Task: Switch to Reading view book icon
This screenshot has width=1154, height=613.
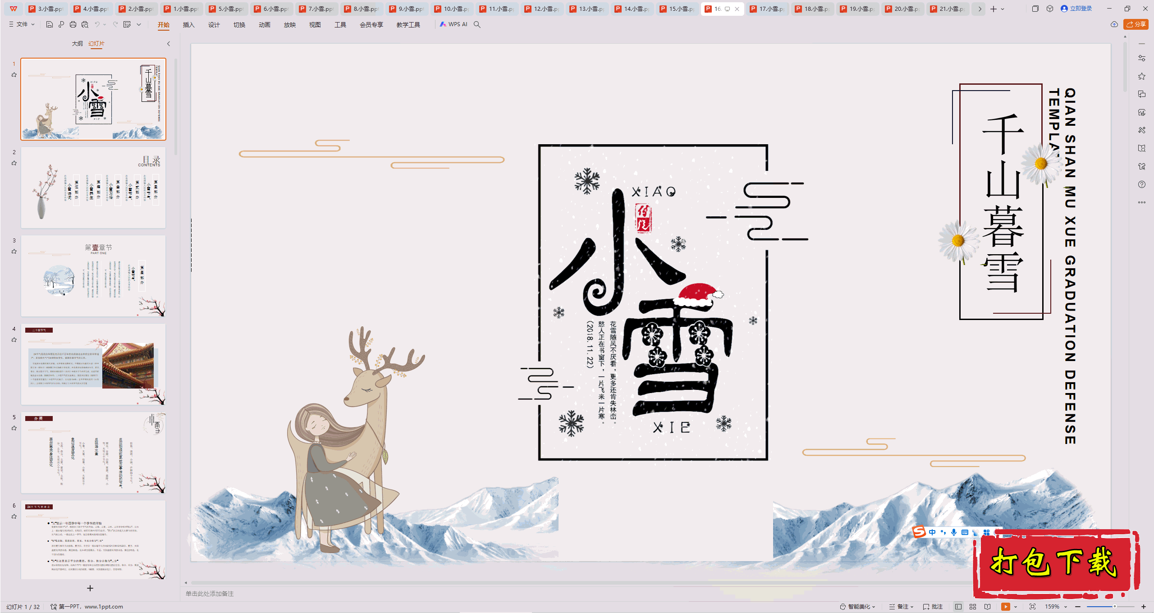Action: click(988, 607)
